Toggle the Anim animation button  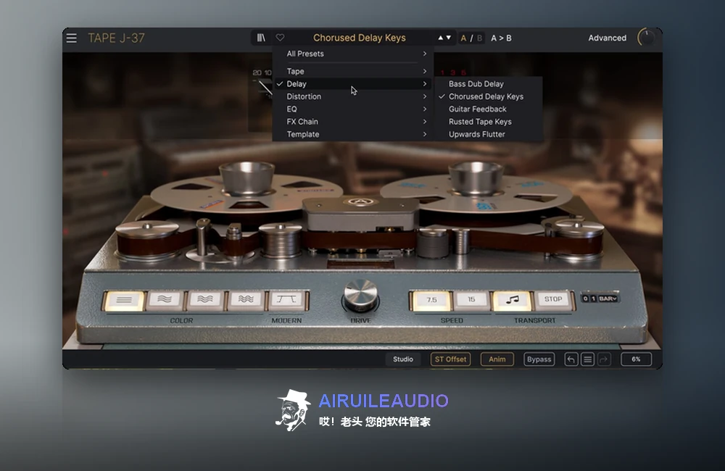click(x=497, y=359)
